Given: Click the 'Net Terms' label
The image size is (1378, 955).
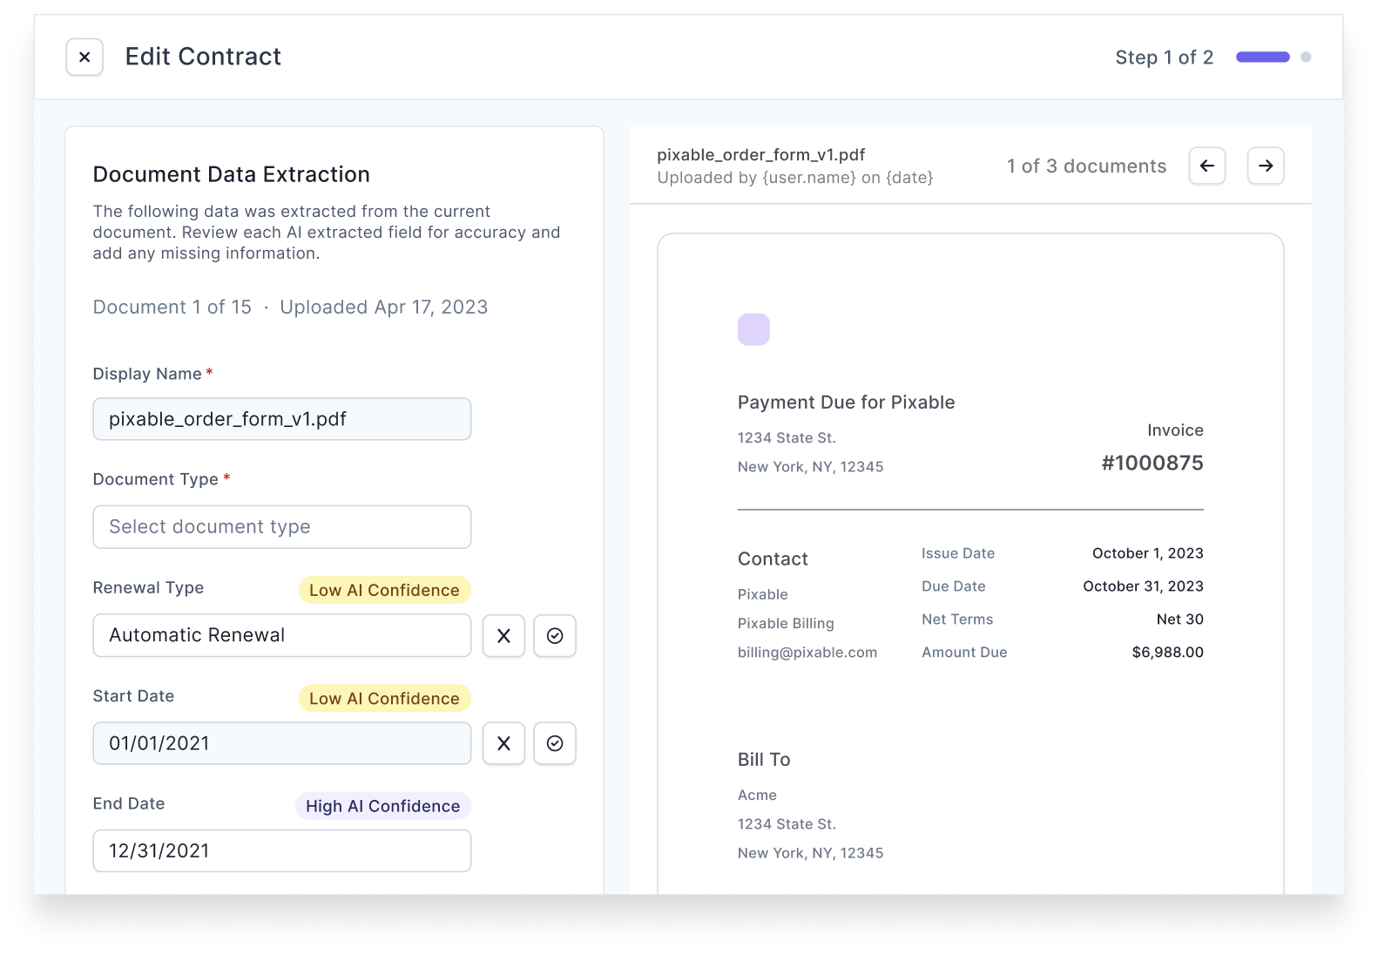Looking at the screenshot, I should pos(957,620).
